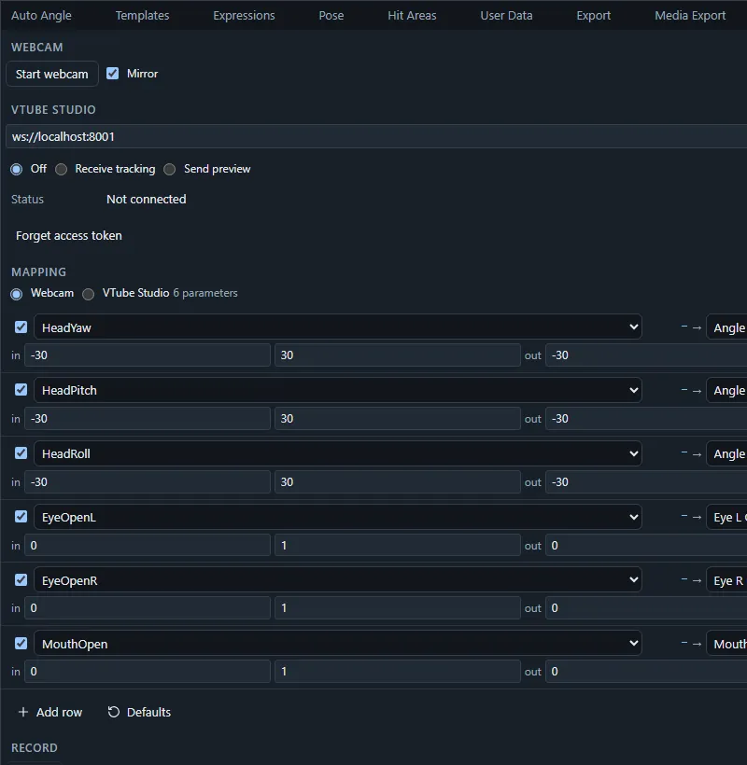
Task: Choose VTube Studio as mapping source
Action: 89,294
